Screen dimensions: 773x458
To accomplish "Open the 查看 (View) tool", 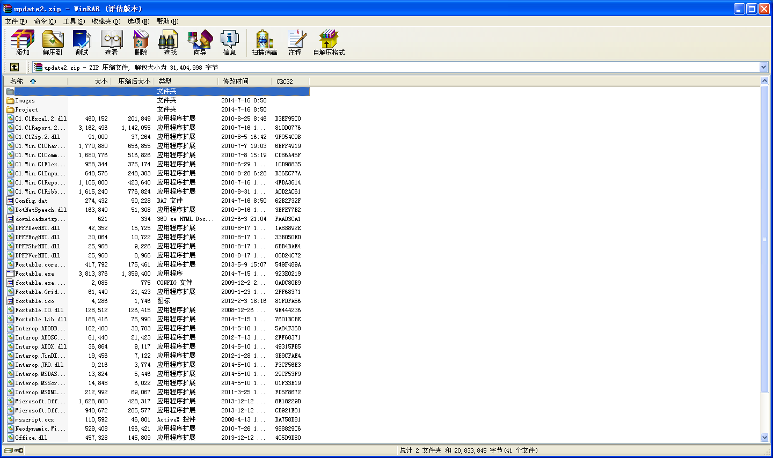I will [111, 42].
